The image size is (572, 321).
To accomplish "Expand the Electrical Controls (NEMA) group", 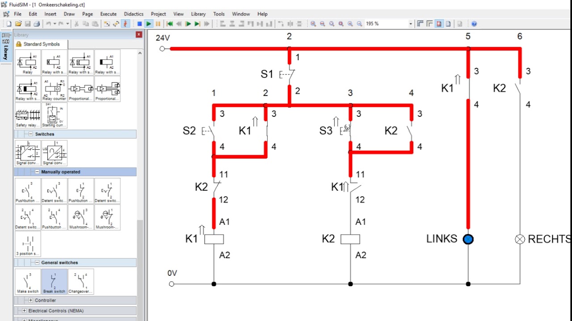I will 25,311.
